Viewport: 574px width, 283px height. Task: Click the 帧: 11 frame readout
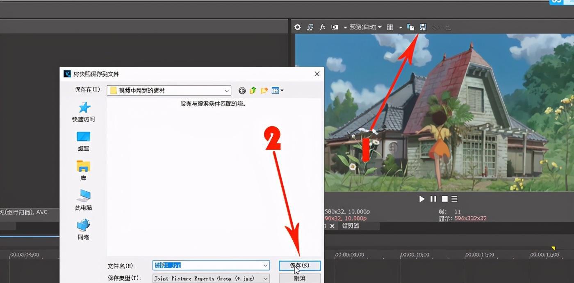tap(450, 212)
